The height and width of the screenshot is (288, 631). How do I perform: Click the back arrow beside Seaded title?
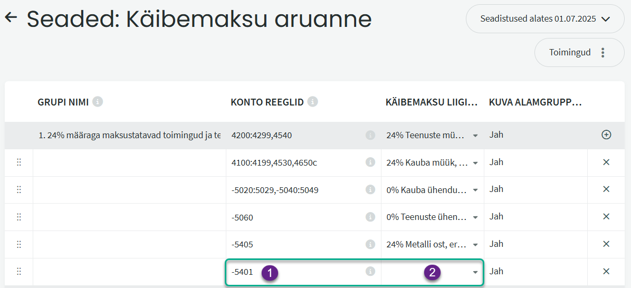point(11,17)
